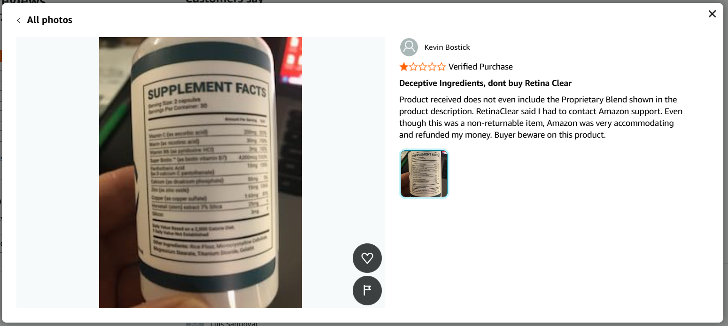The image size is (728, 326).
Task: Click the second empty rating star
Action: click(413, 67)
